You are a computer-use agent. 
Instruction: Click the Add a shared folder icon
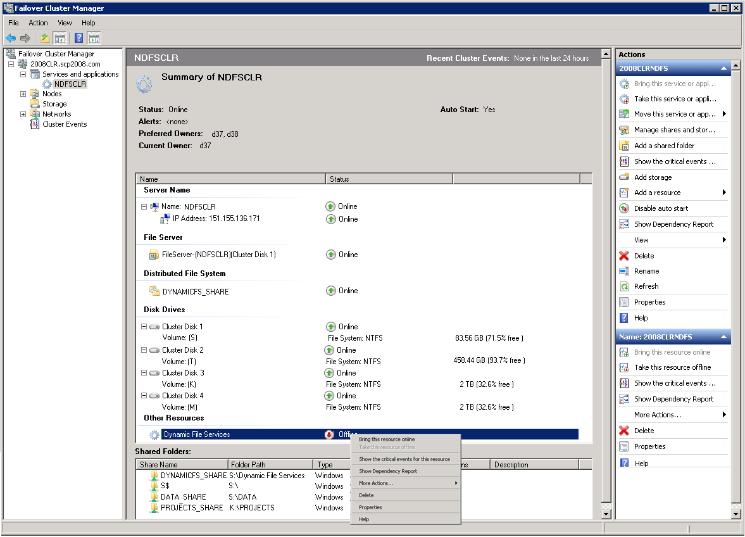624,146
